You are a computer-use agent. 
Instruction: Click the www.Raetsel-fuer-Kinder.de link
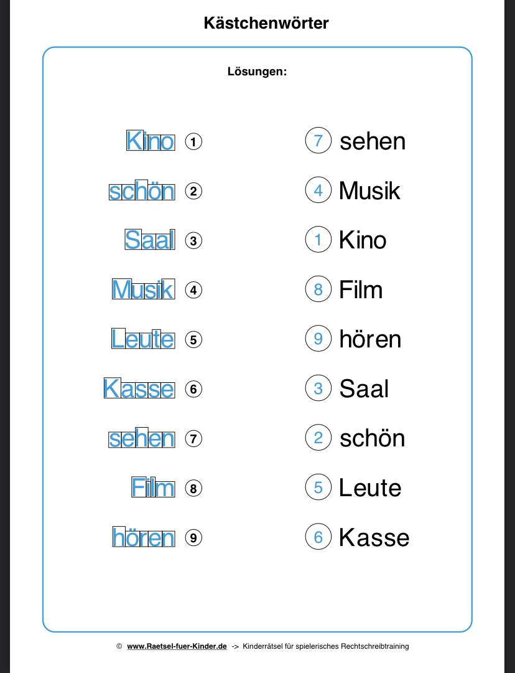177,646
